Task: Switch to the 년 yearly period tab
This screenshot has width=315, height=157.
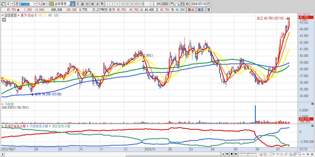Action: click(x=87, y=4)
